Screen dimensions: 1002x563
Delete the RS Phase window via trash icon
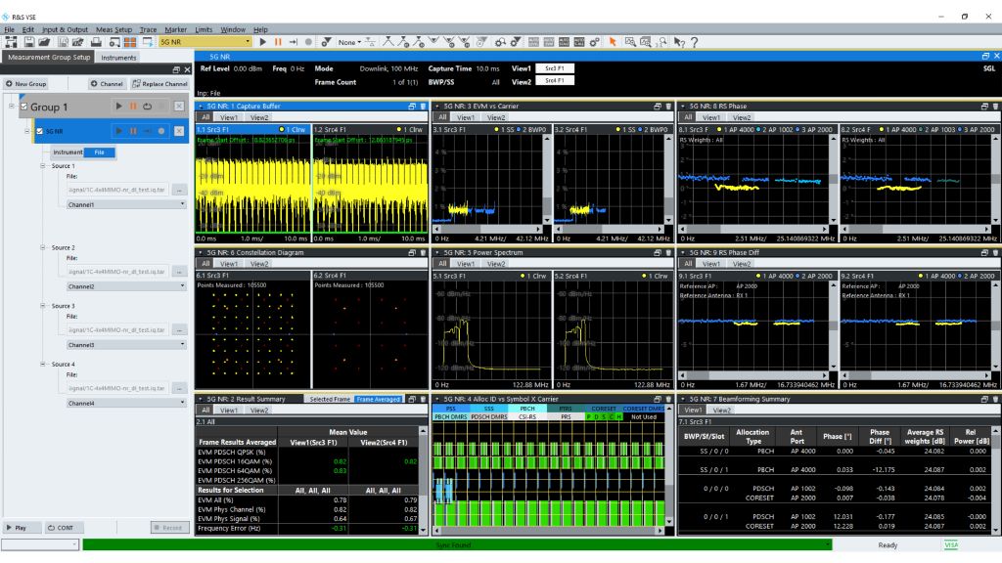click(x=995, y=107)
